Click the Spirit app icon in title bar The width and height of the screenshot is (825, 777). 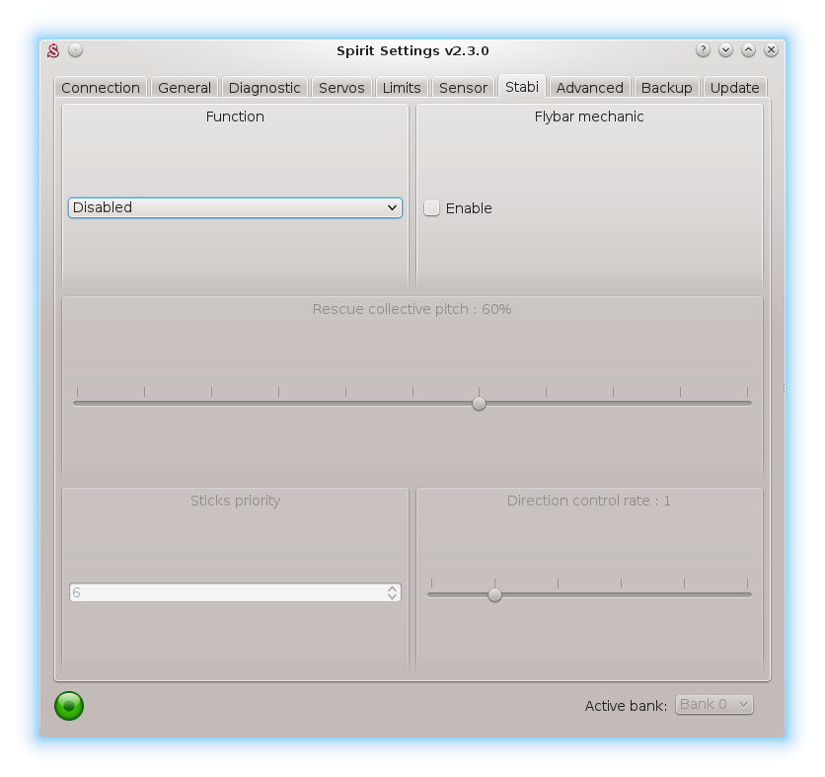pos(54,50)
